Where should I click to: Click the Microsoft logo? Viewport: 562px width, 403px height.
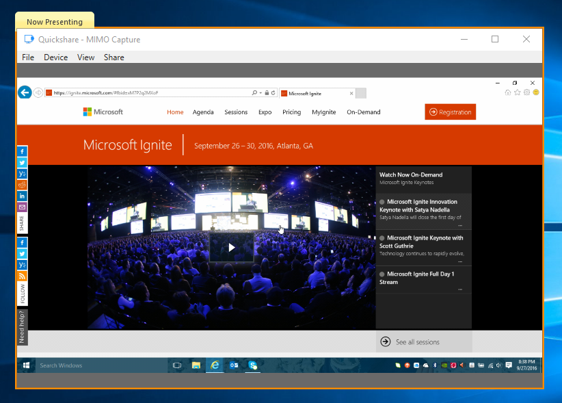click(103, 112)
